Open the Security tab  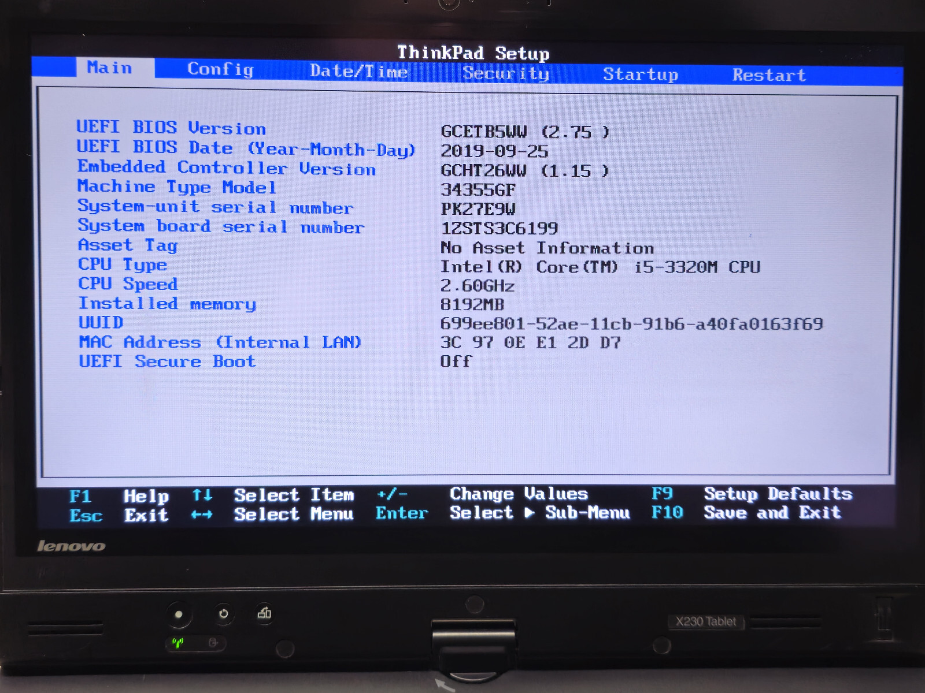(506, 73)
